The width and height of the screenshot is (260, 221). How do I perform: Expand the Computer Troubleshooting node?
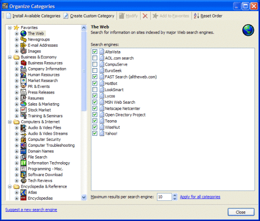(16, 145)
